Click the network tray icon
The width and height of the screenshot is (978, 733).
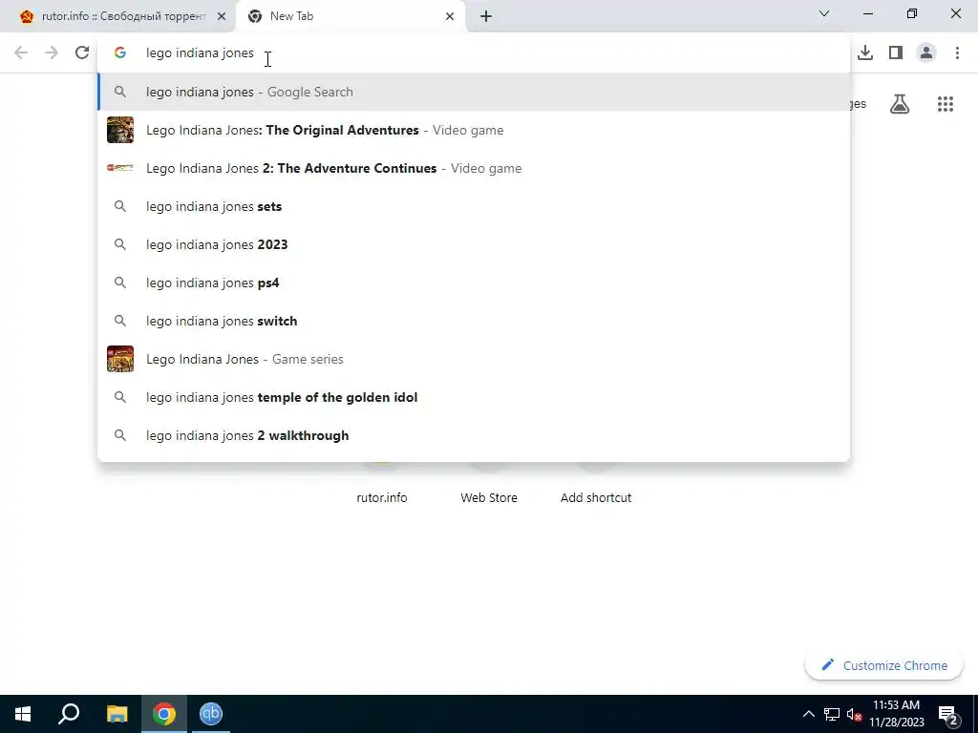pos(832,714)
